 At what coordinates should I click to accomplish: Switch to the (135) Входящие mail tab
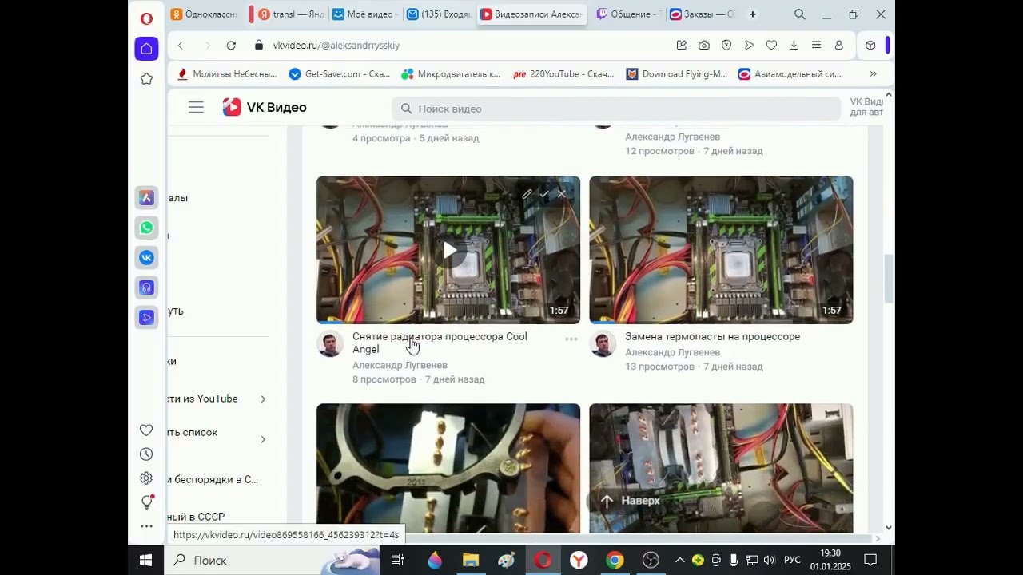(439, 14)
